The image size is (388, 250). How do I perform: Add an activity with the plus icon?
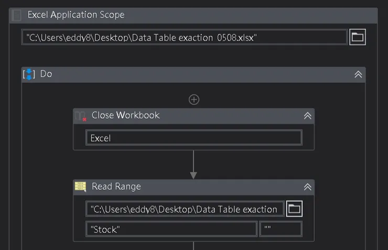click(194, 99)
